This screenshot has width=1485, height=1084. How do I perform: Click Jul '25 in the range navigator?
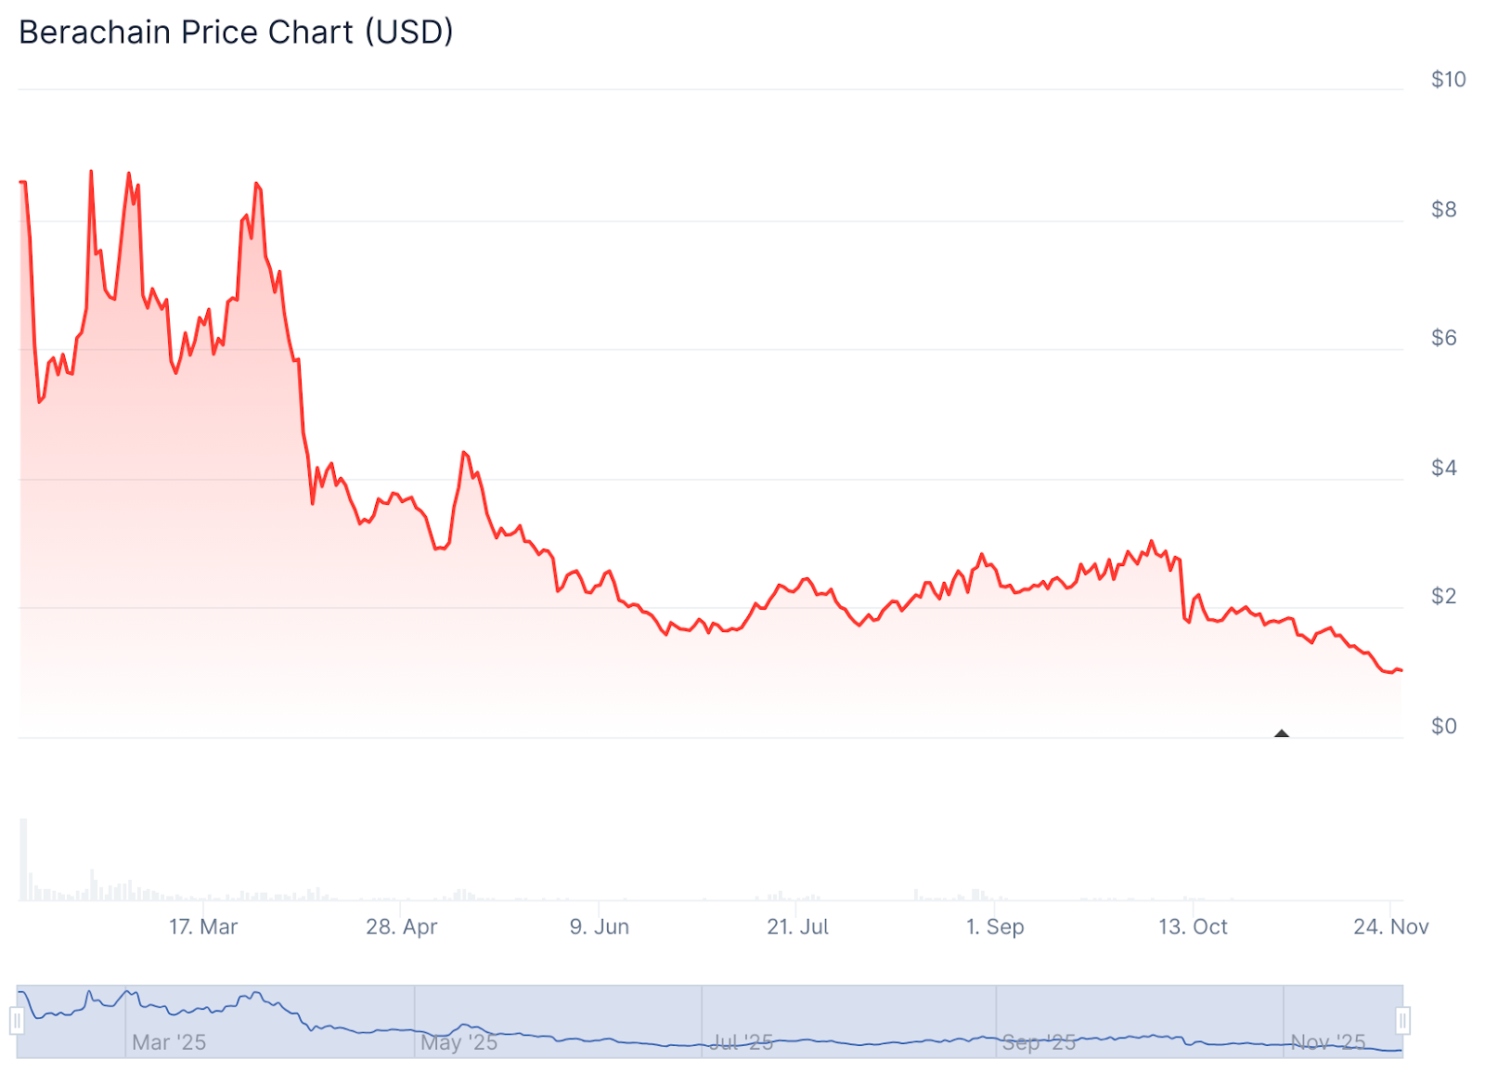click(742, 1042)
